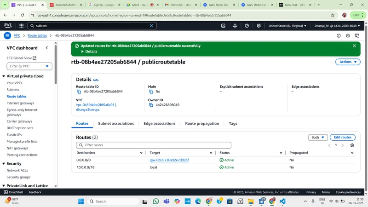Open the notifications bell
The width and height of the screenshot is (368, 207).
click(235, 26)
